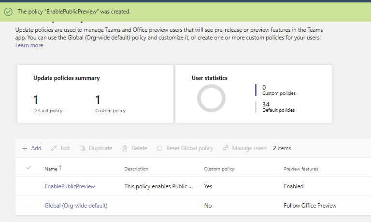The width and height of the screenshot is (371, 222).
Task: Open the EnablePublicPreview policy link
Action: 70,186
